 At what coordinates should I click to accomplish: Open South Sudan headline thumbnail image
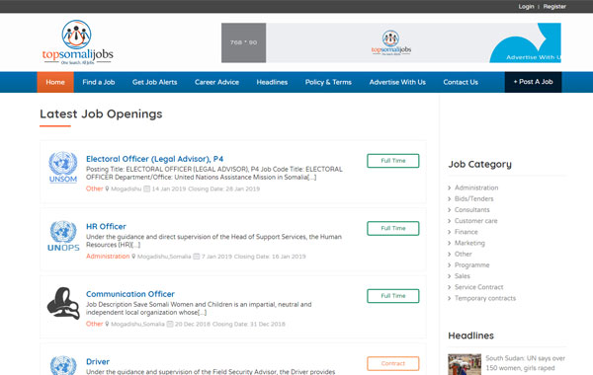[x=465, y=364]
